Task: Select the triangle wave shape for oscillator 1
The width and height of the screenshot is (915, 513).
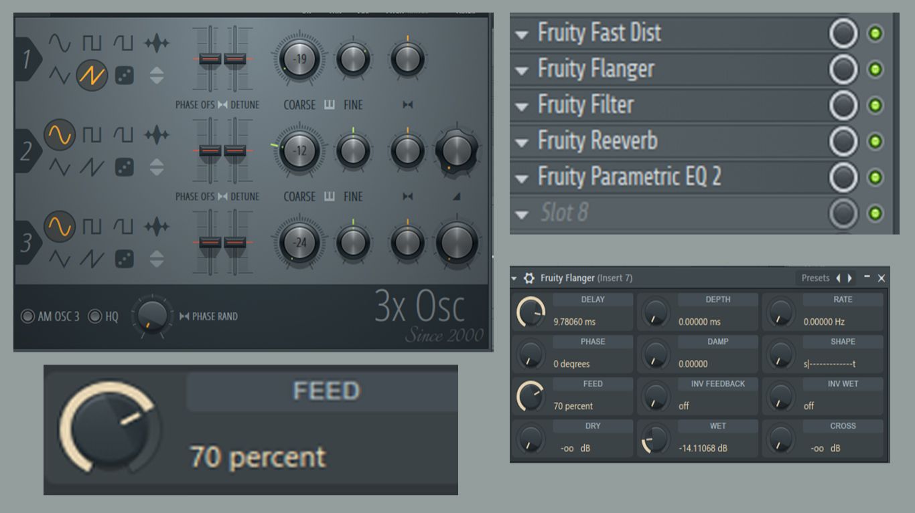Action: 60,76
